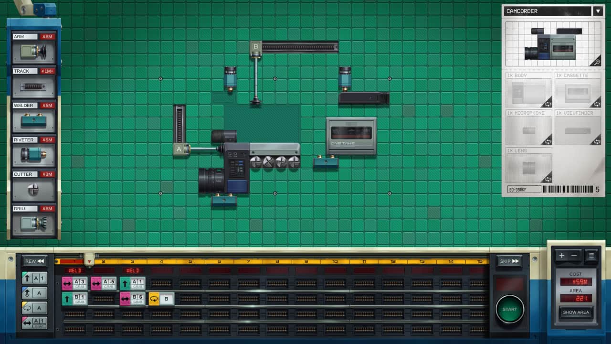Click the magnifier on the camcorder preview
The height and width of the screenshot is (344, 611).
(595, 61)
